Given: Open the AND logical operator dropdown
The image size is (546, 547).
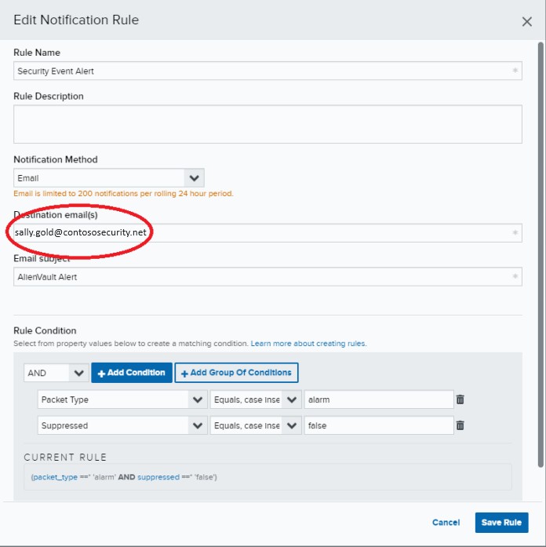Looking at the screenshot, I should 56,373.
